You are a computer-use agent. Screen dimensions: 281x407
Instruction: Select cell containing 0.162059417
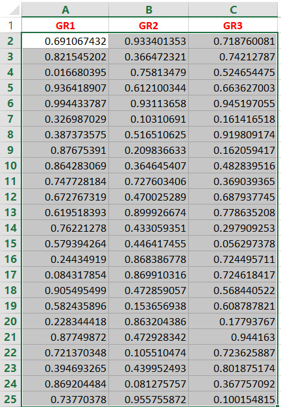(x=233, y=150)
